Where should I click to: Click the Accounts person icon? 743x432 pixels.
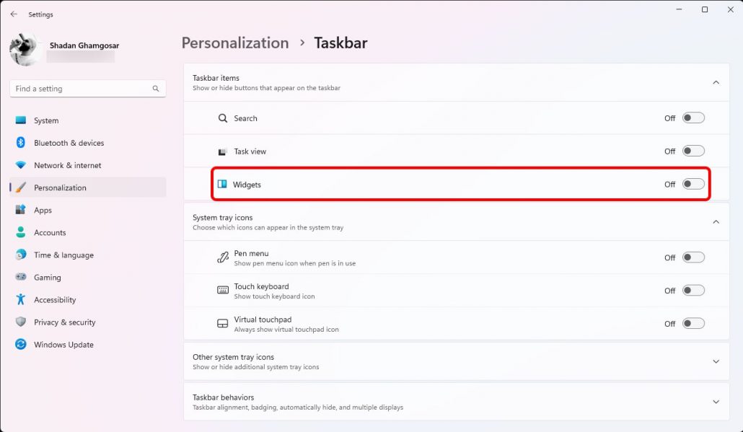click(20, 233)
